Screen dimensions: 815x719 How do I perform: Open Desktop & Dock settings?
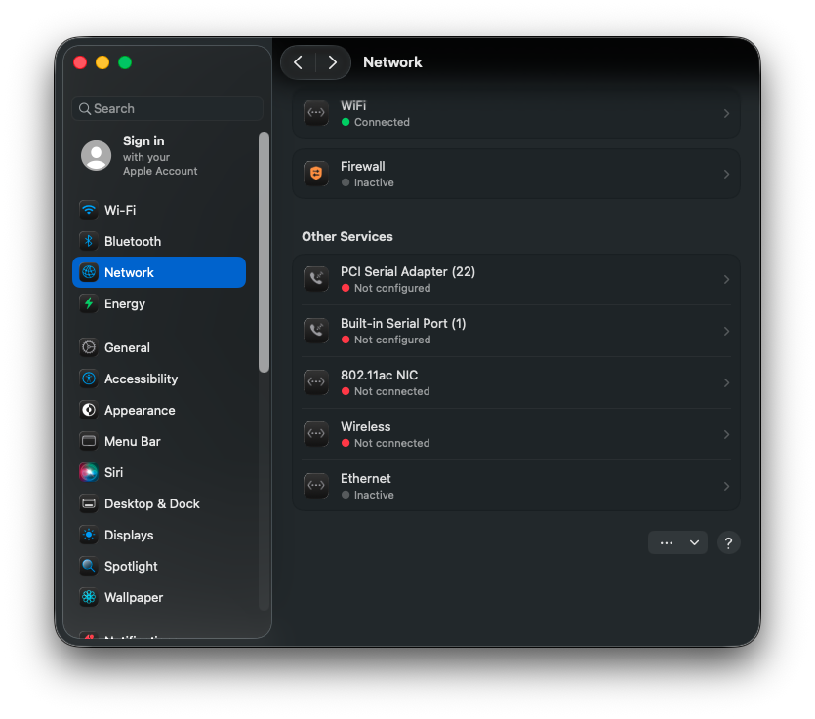pos(159,503)
